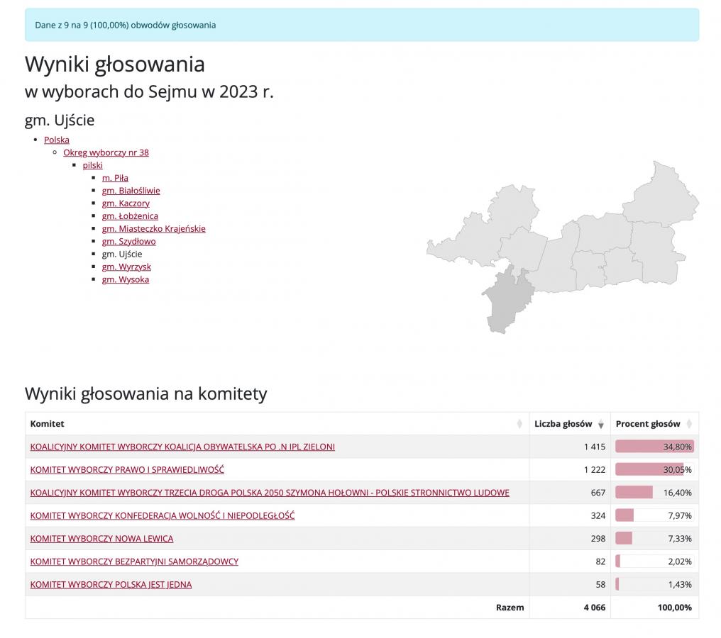Open gm. Wysoka results
Viewport: 721px width, 638px height.
coord(126,279)
